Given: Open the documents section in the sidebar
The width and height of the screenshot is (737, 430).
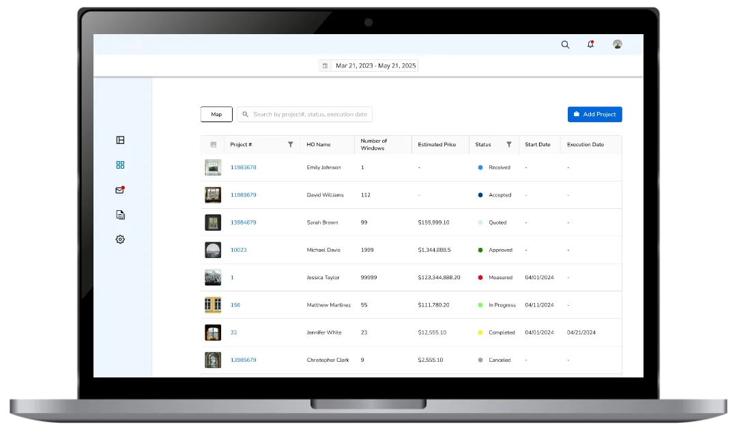Looking at the screenshot, I should pos(120,214).
